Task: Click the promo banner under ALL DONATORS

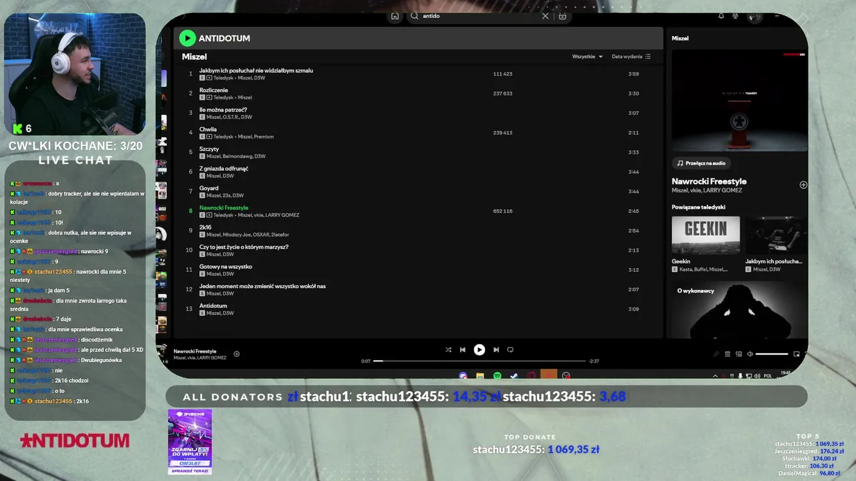Action: (190, 442)
